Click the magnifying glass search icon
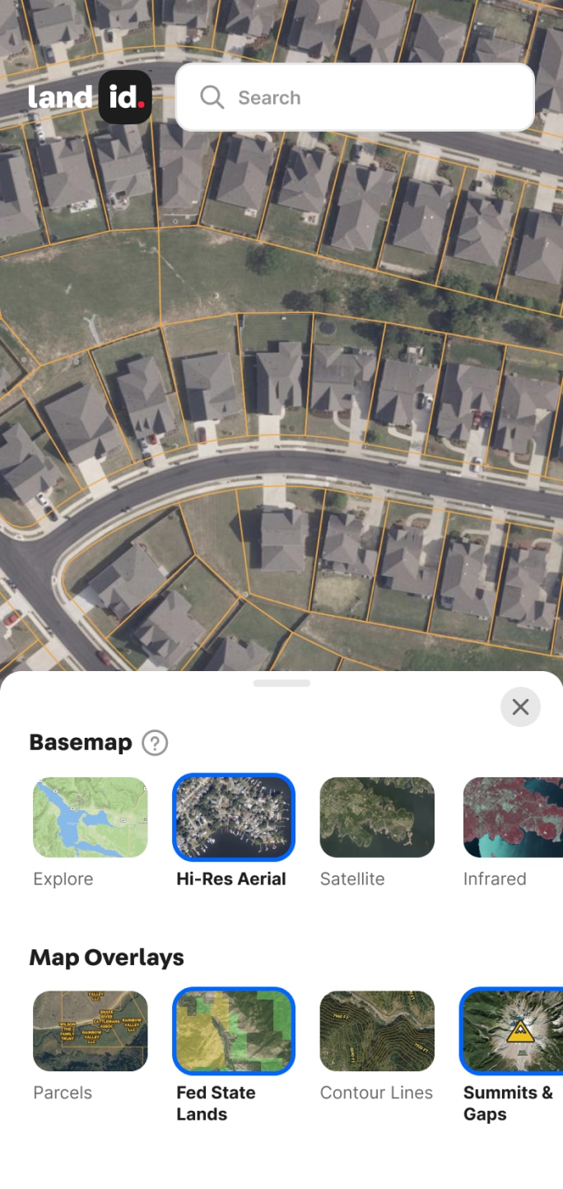 click(212, 97)
